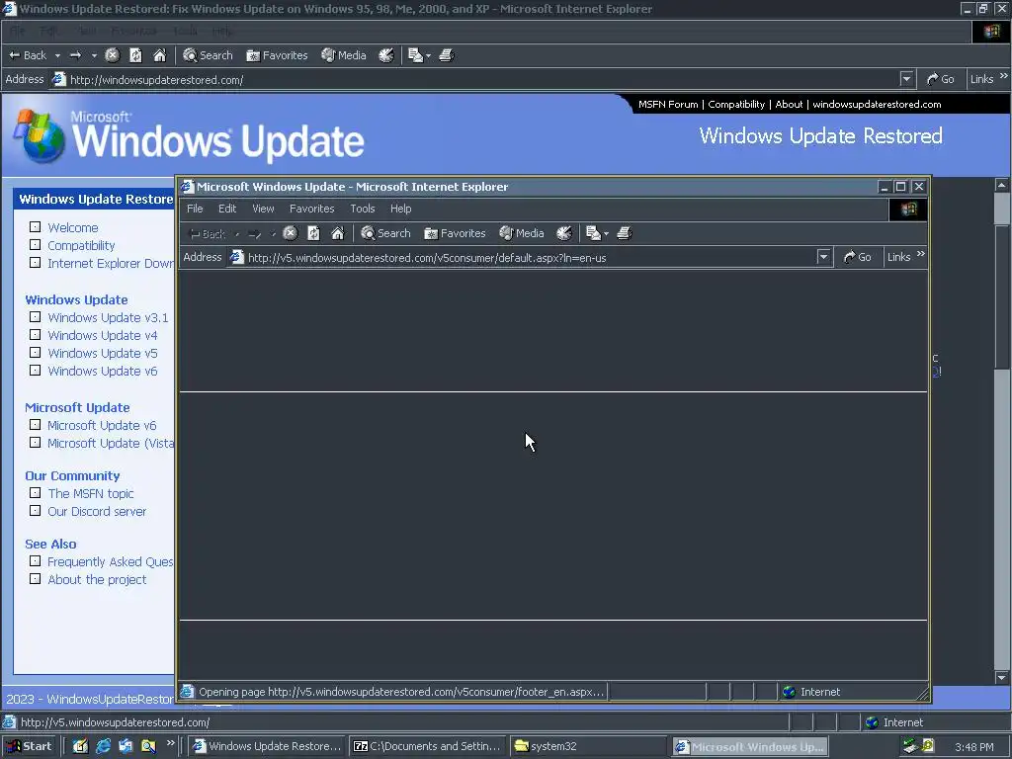Click Go button in back window
The image size is (1012, 759).
941,79
